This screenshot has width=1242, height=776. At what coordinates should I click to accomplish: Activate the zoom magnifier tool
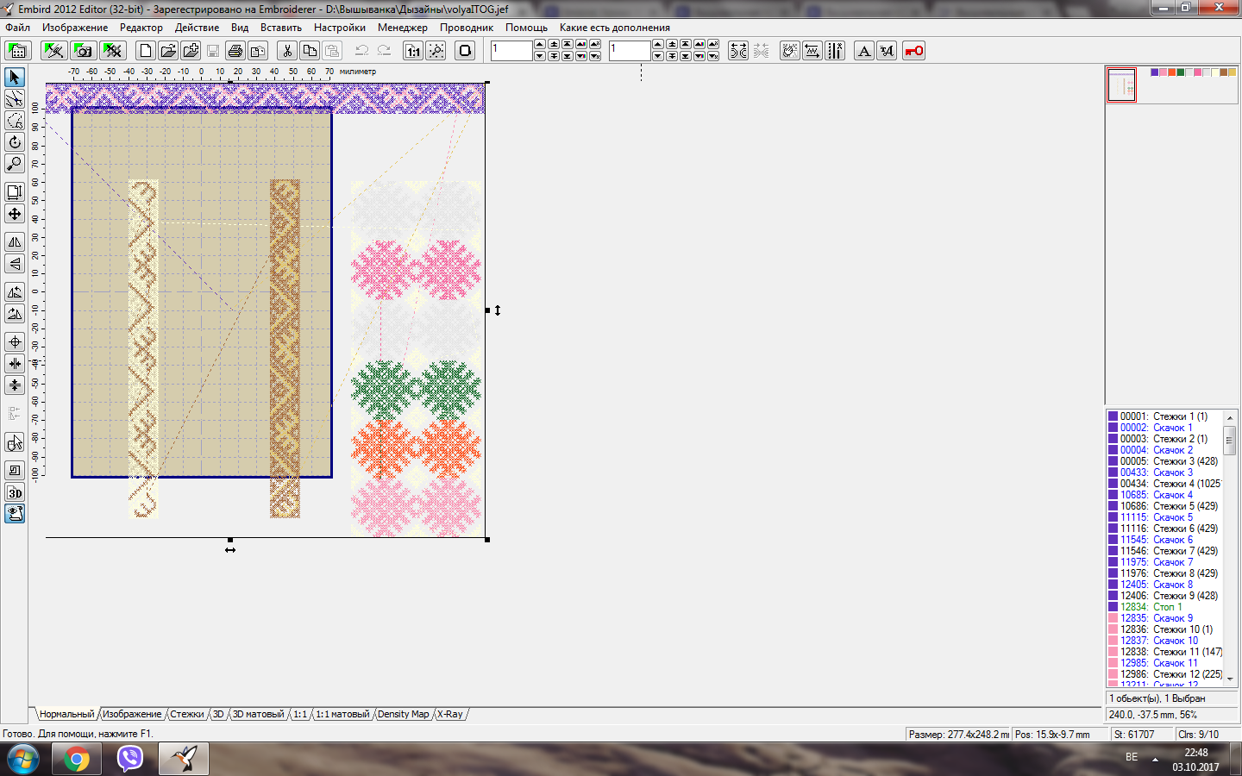(x=15, y=164)
